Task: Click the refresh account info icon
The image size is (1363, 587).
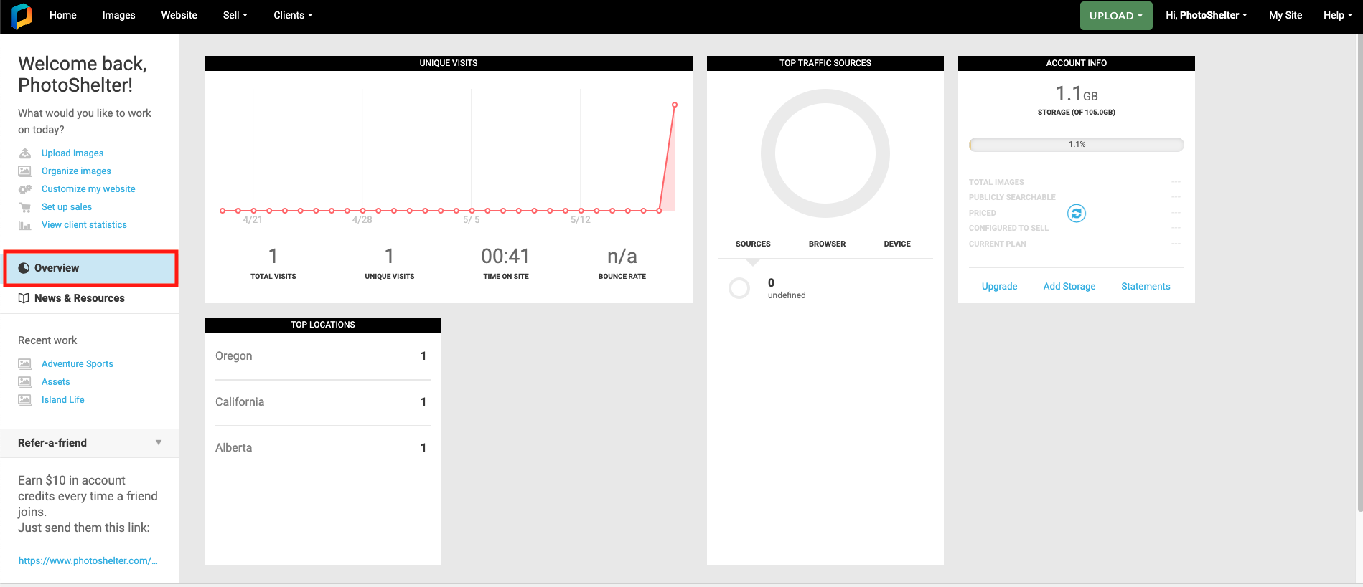Action: click(x=1077, y=214)
